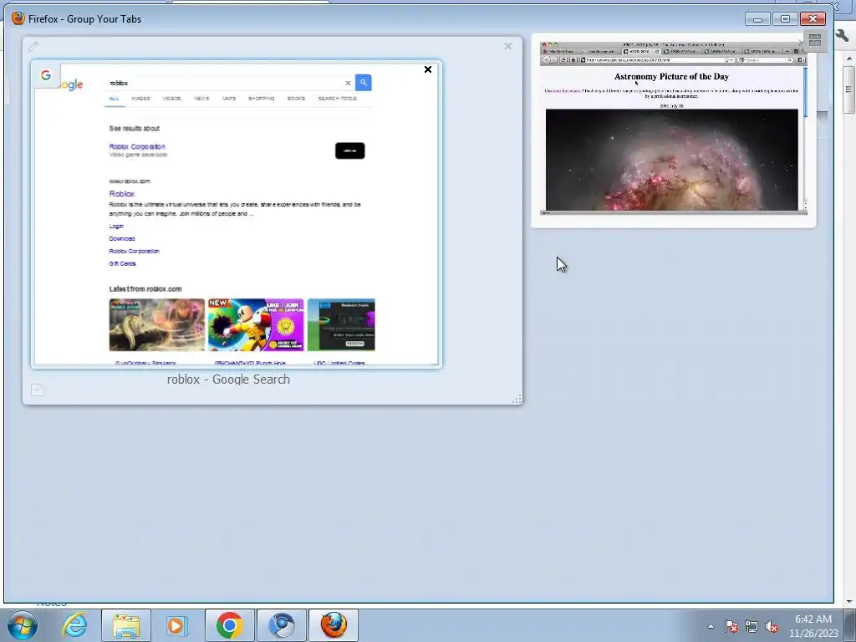
Task: Click the Firefox icon in the title bar
Action: point(18,18)
